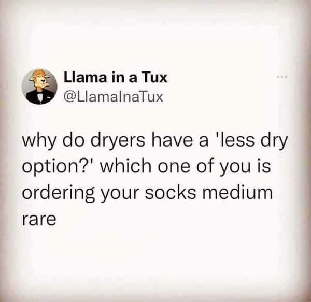The height and width of the screenshot is (302, 311).
Task: Click the word 'which' in the tweet
Action: point(125,166)
